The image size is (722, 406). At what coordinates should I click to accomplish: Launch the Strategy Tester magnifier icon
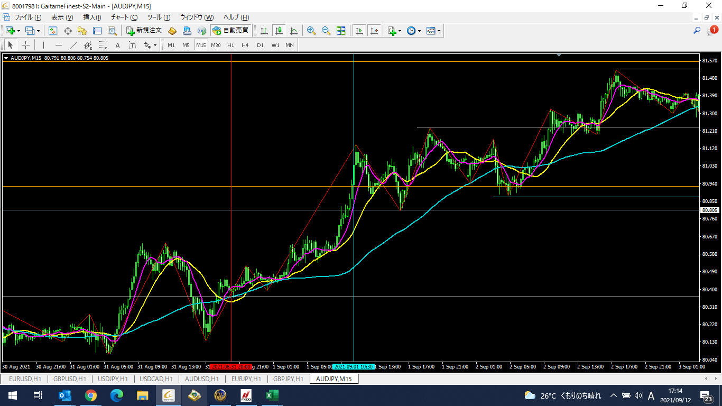point(113,31)
